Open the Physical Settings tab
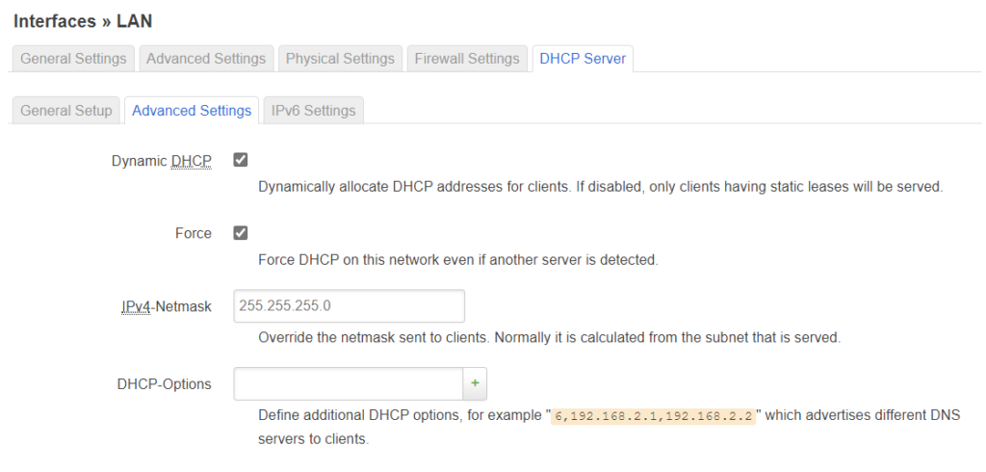986x472 pixels. pos(340,59)
